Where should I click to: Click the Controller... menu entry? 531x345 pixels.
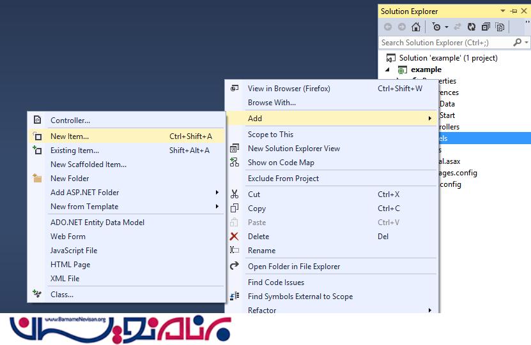point(70,121)
